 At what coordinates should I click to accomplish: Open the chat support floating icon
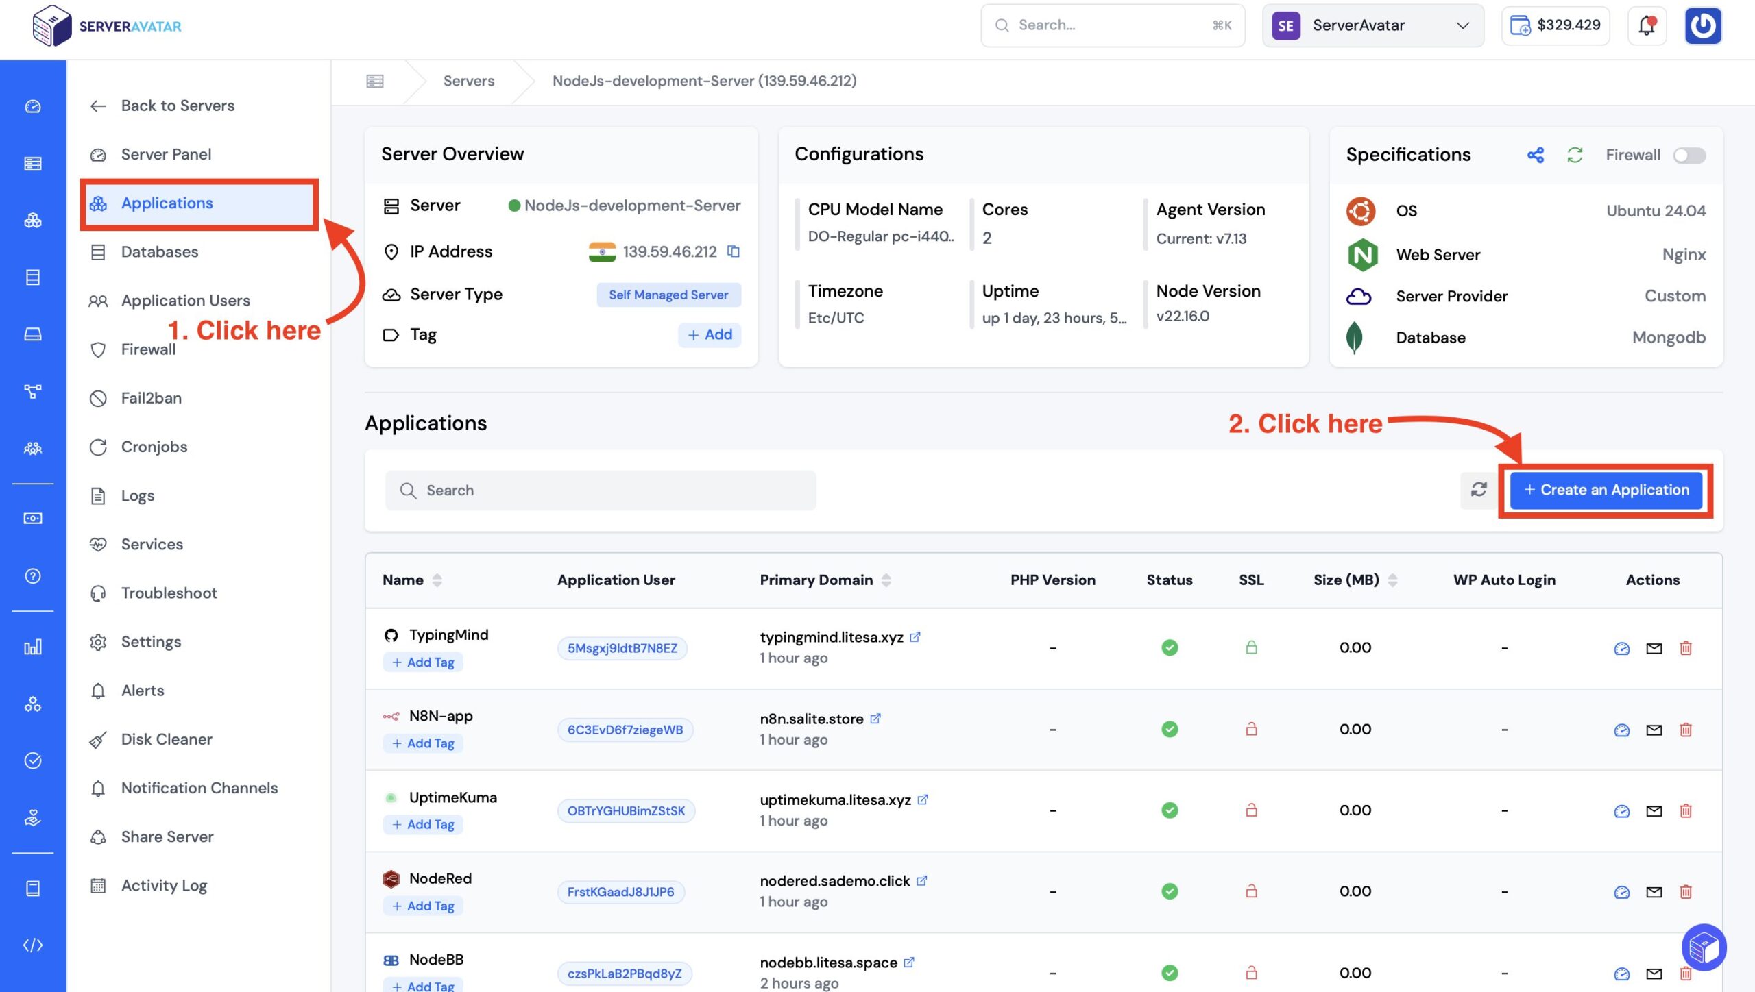pos(1704,948)
